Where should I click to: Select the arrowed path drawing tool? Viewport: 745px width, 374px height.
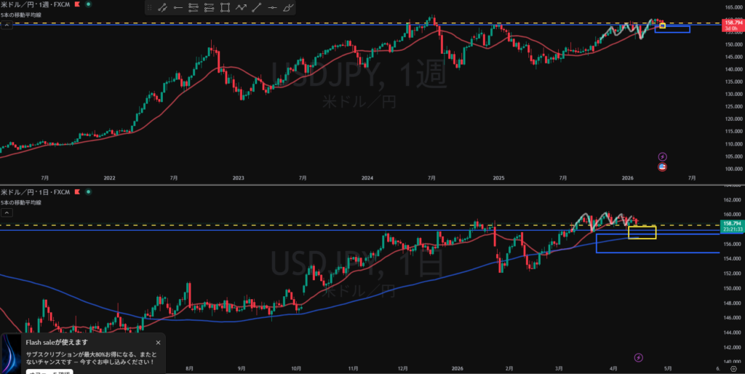[241, 8]
